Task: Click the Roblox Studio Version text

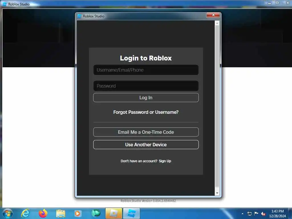Action: tap(148, 201)
